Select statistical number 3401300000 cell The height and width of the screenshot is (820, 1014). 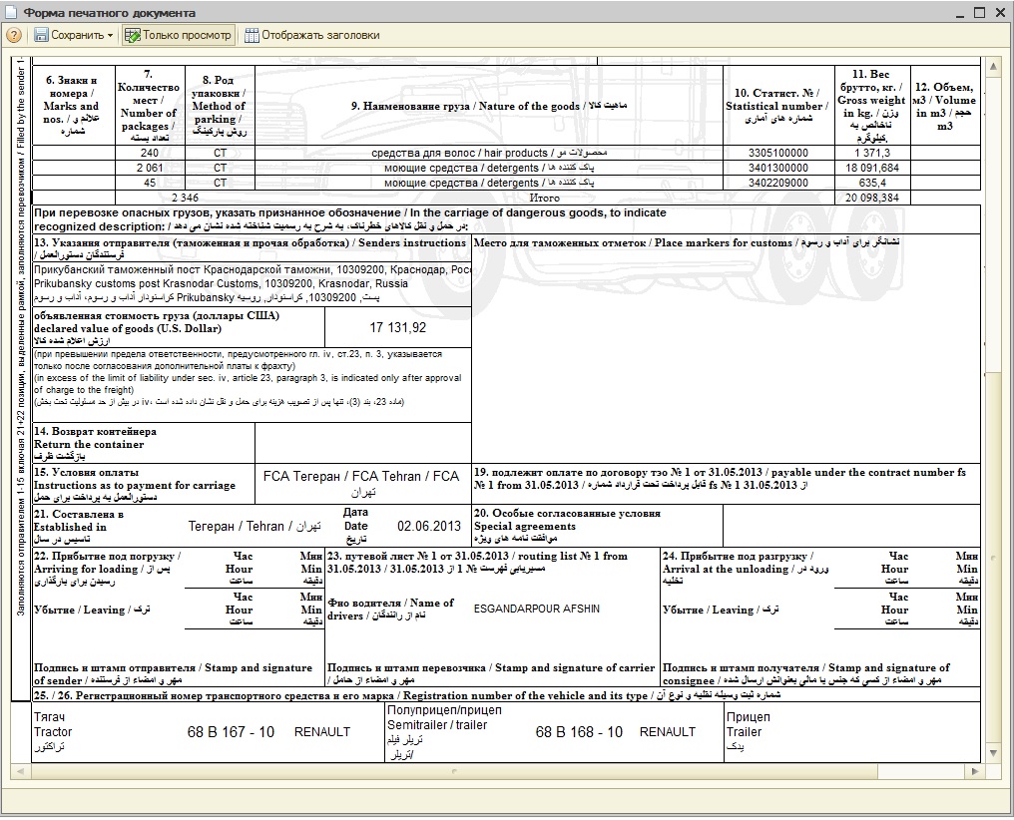coord(778,168)
